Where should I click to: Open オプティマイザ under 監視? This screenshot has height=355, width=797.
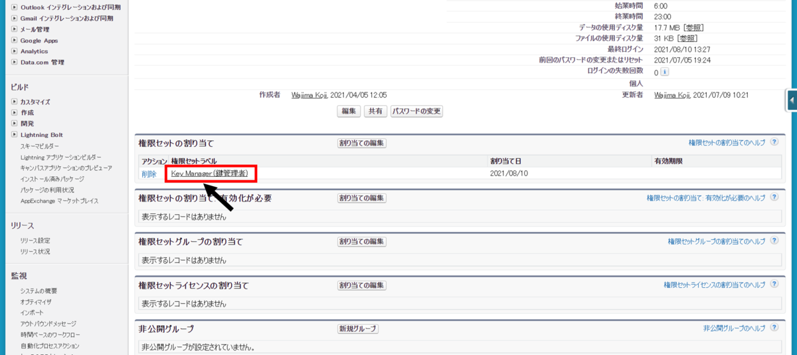(x=36, y=302)
